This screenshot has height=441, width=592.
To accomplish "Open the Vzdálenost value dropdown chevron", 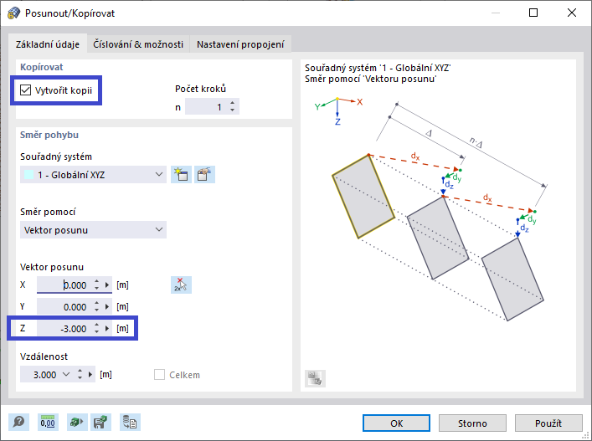I will tap(66, 375).
